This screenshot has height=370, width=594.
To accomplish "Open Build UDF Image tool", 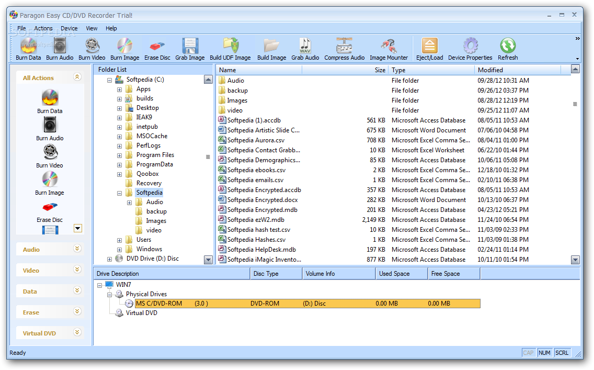I will (x=230, y=49).
